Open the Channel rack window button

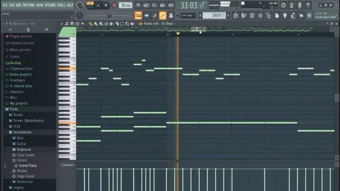click(x=252, y=15)
